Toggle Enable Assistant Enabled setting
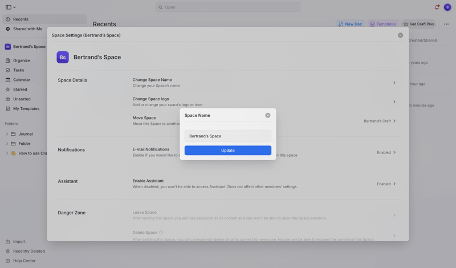 (x=386, y=184)
